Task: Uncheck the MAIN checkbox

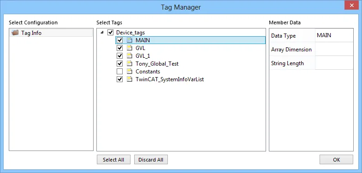Action: (119, 40)
